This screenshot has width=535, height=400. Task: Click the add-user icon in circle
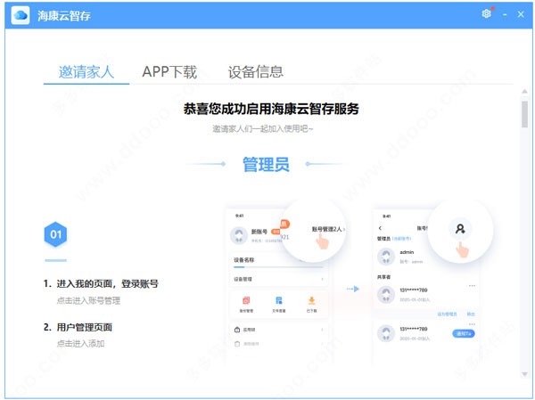pyautogui.click(x=460, y=229)
